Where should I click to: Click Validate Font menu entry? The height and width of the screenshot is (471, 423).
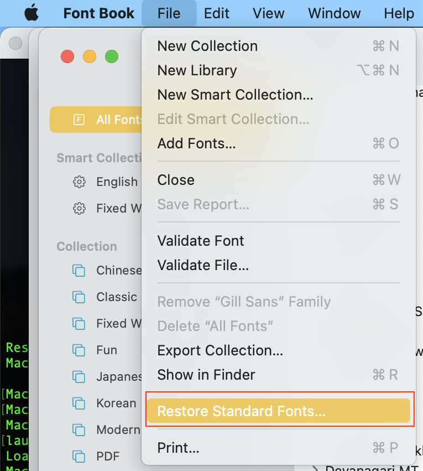click(201, 241)
